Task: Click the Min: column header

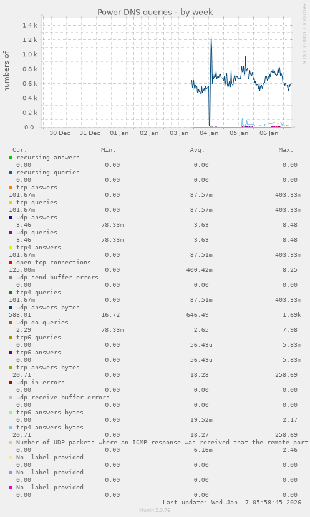Action: [109, 150]
